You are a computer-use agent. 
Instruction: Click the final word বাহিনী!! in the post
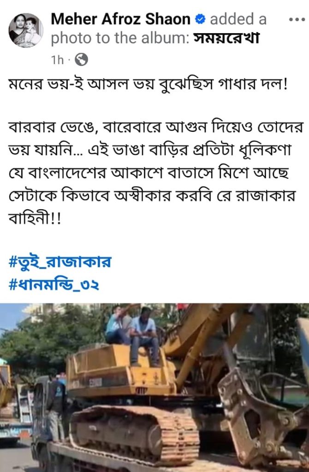click(x=35, y=218)
